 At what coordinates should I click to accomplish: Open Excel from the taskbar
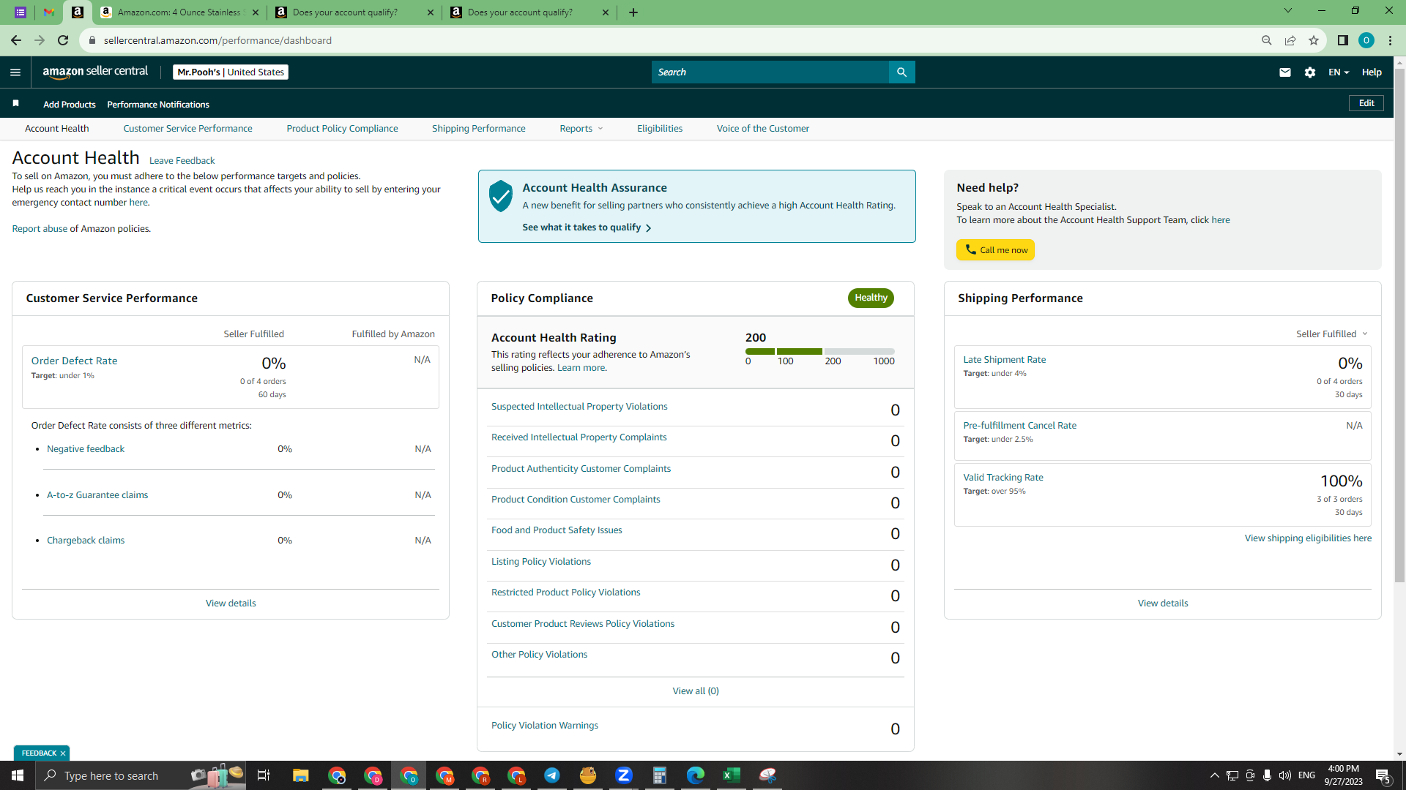[x=732, y=775]
